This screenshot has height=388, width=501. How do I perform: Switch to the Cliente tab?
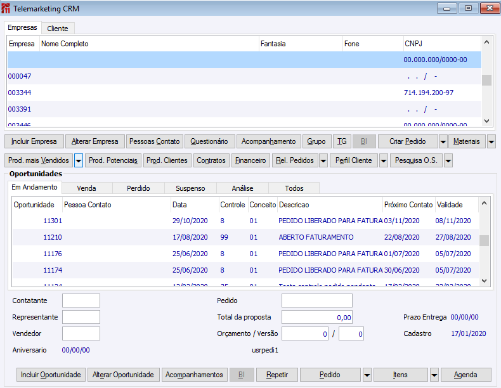coord(58,29)
